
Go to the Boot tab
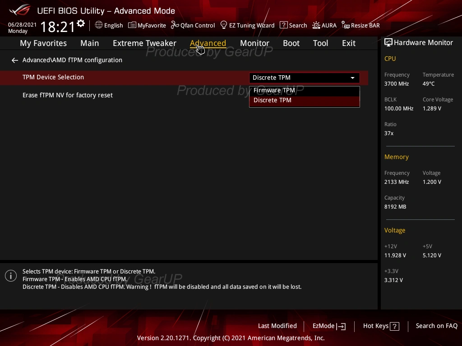pyautogui.click(x=291, y=43)
